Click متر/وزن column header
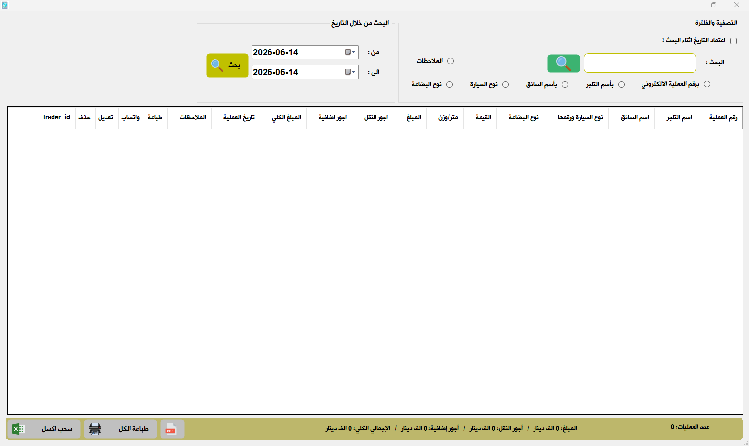 click(445, 118)
